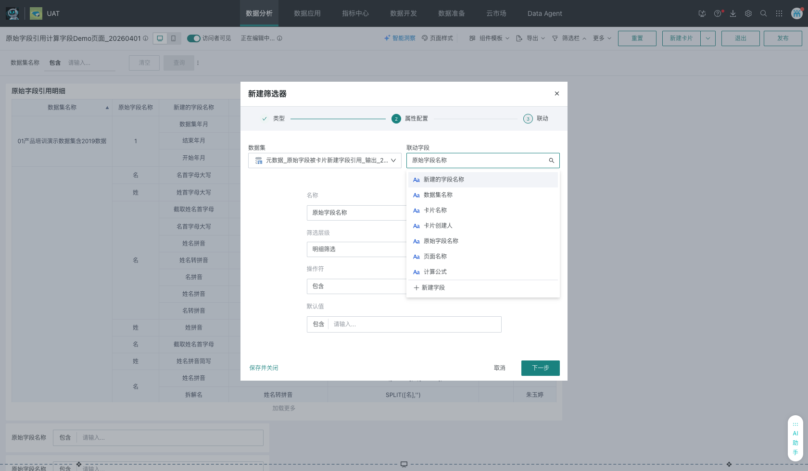
Task: Click the 下一步 next step button
Action: tap(540, 368)
